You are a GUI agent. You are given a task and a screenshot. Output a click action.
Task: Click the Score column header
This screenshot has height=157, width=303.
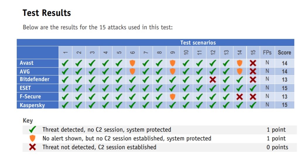click(x=285, y=52)
